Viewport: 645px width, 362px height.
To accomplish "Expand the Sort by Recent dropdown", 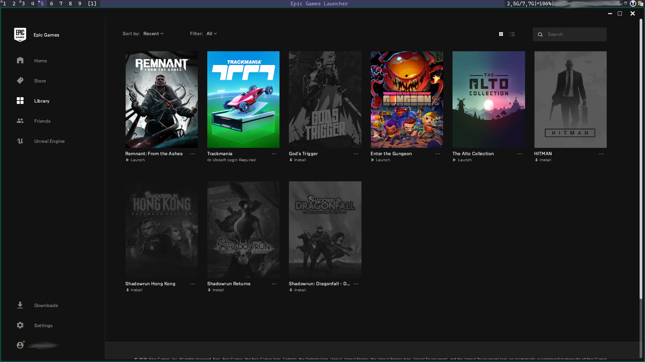I will [x=153, y=34].
